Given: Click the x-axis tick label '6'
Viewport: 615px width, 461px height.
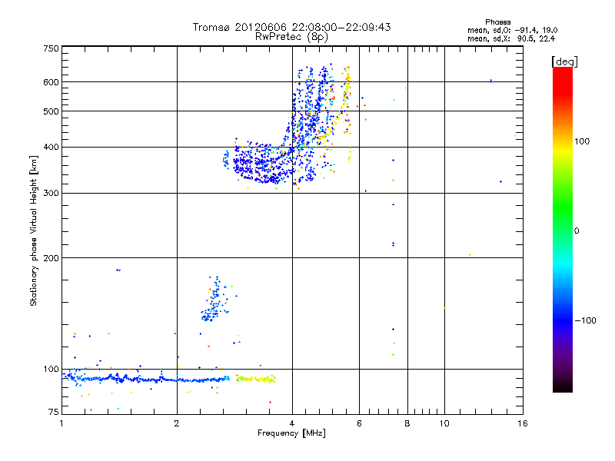Looking at the screenshot, I should pyautogui.click(x=359, y=423).
